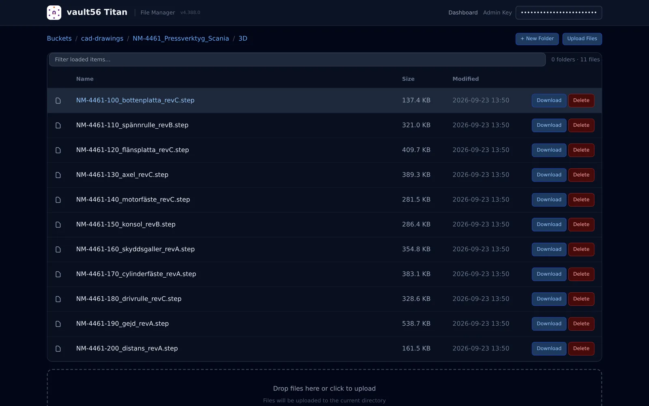Click file icon of NM-4461-160_skyddsgaller_revA.step
Screen dimensions: 649x406
(x=58, y=249)
